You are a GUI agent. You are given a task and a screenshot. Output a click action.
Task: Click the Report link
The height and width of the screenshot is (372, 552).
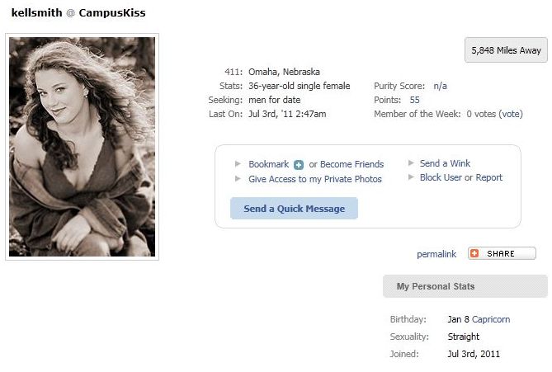pyautogui.click(x=489, y=177)
